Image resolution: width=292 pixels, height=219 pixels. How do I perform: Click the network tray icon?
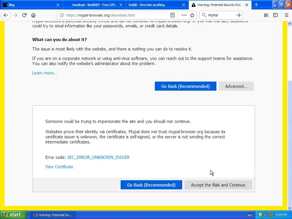(265, 215)
